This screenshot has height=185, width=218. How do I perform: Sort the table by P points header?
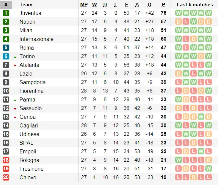pos(163,5)
